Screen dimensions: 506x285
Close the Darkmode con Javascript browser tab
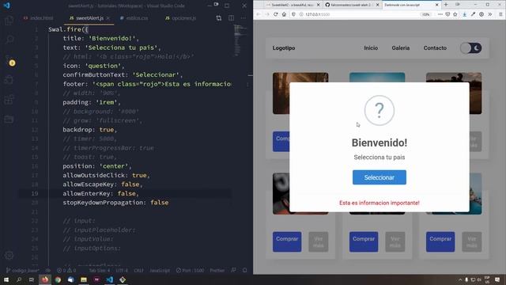[x=437, y=5]
